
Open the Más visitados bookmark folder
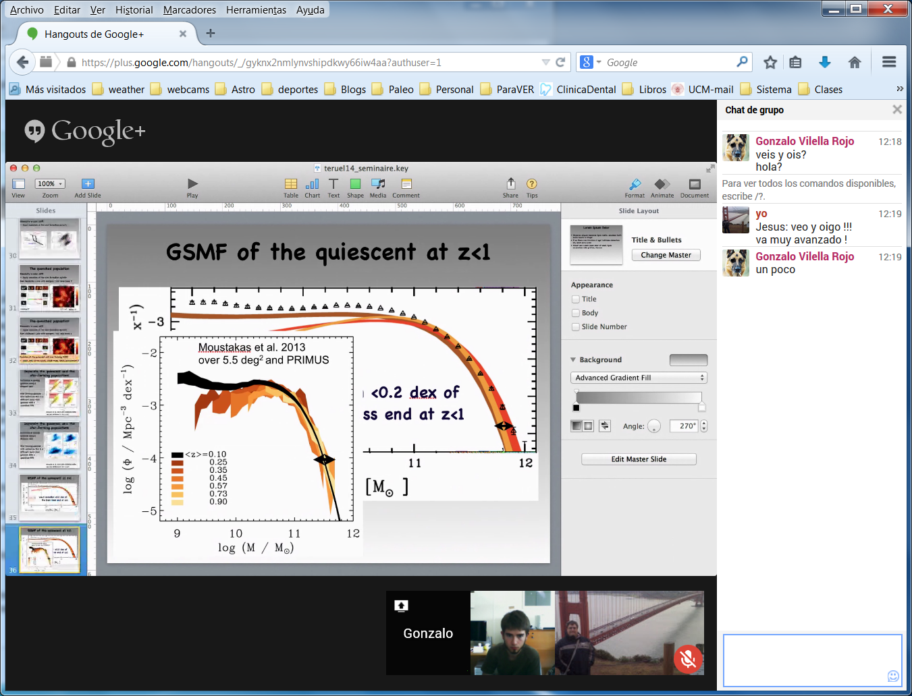48,89
